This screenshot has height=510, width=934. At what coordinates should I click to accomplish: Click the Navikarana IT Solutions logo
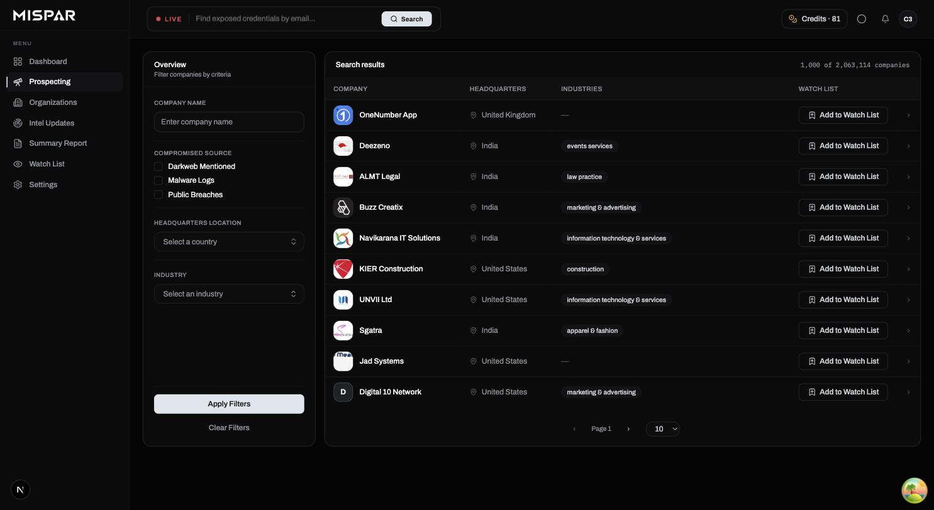(343, 238)
